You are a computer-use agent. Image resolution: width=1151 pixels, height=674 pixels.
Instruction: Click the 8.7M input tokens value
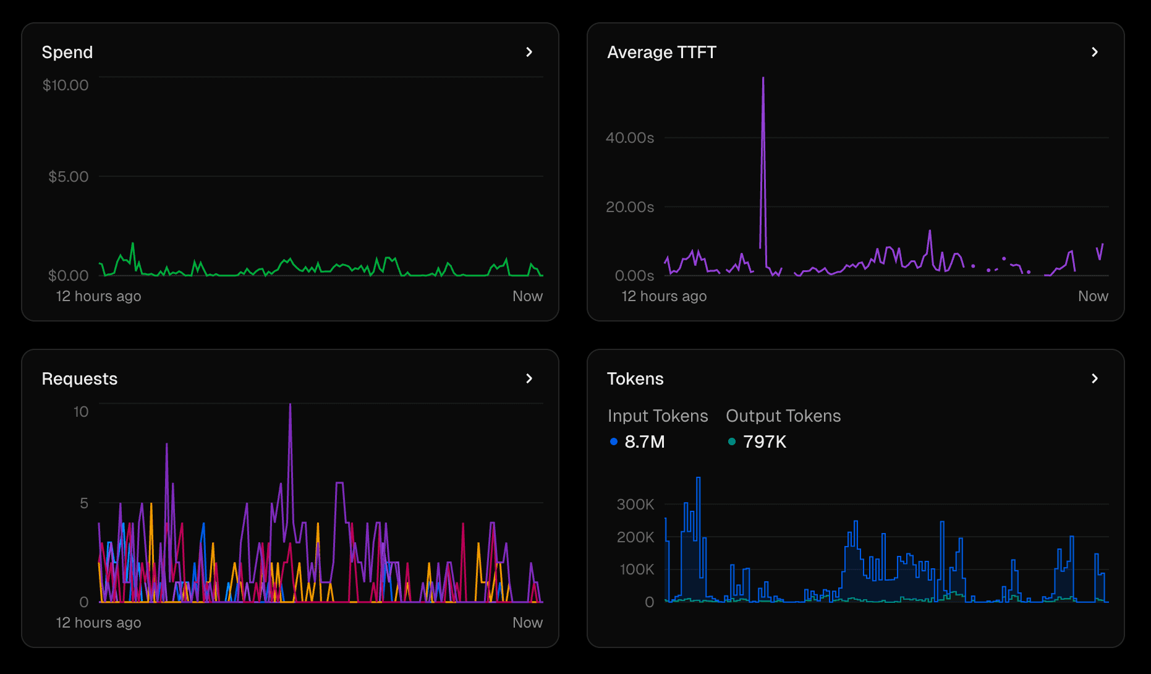(x=644, y=442)
